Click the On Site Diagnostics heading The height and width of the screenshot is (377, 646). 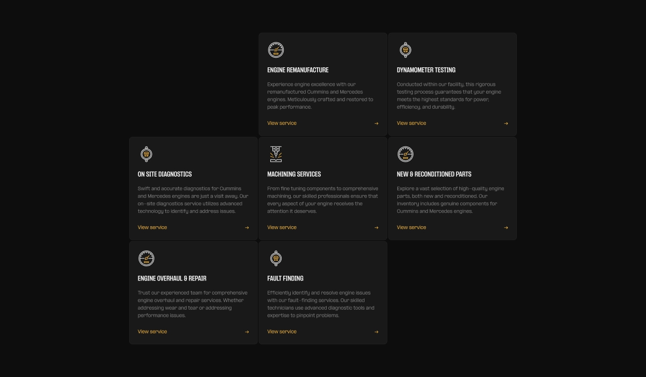click(x=165, y=174)
